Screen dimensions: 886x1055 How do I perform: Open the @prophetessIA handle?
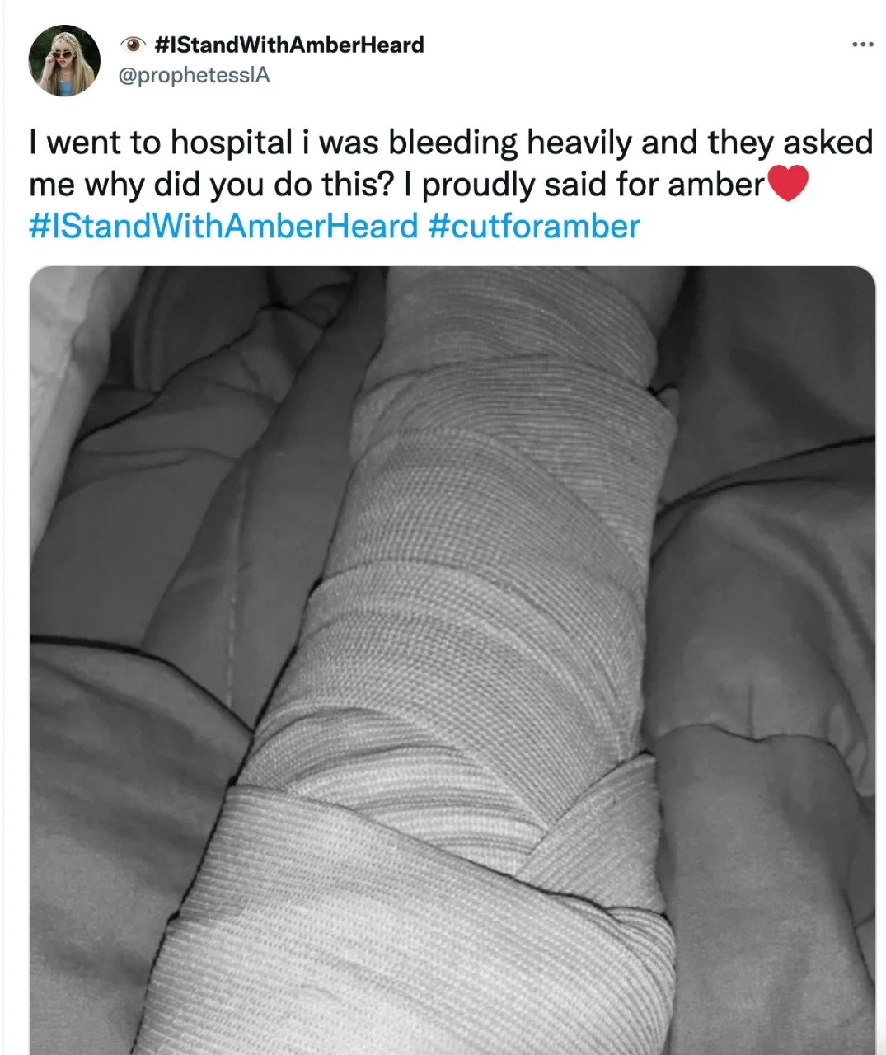point(195,75)
